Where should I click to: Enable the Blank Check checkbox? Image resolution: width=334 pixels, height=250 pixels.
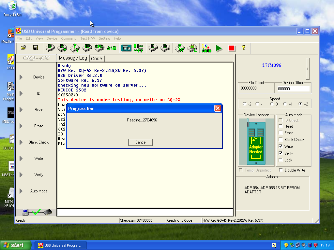[281, 140]
